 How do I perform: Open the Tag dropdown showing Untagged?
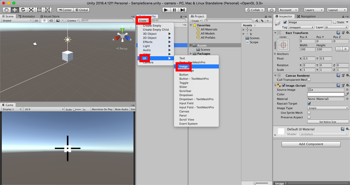point(301,27)
